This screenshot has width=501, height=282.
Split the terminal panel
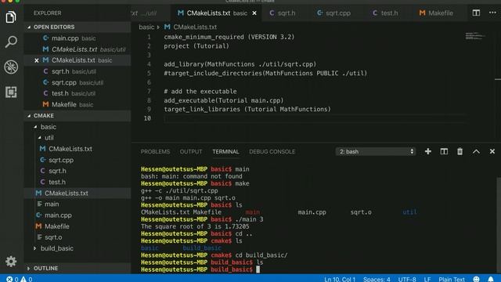444,151
